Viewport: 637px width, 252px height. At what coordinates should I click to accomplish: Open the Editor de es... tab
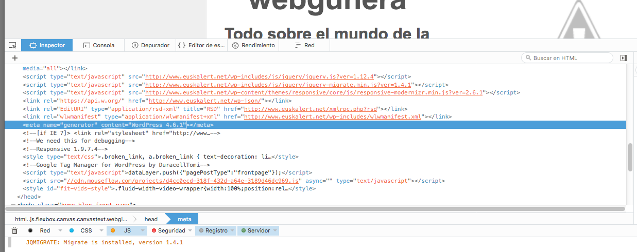pos(201,45)
